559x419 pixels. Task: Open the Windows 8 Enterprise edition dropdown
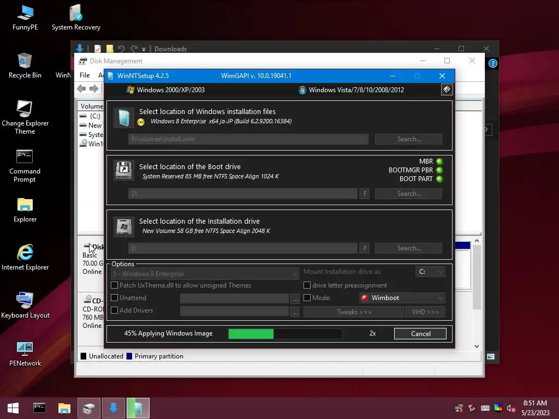point(205,274)
